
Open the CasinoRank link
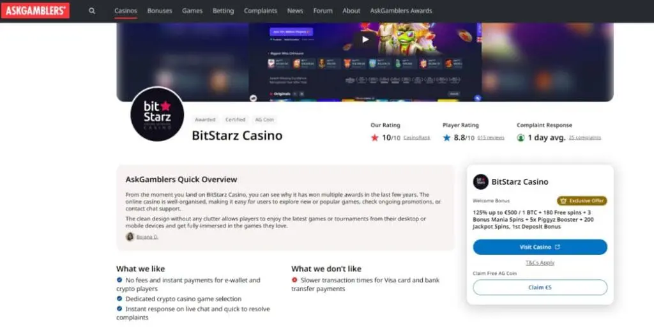click(416, 137)
